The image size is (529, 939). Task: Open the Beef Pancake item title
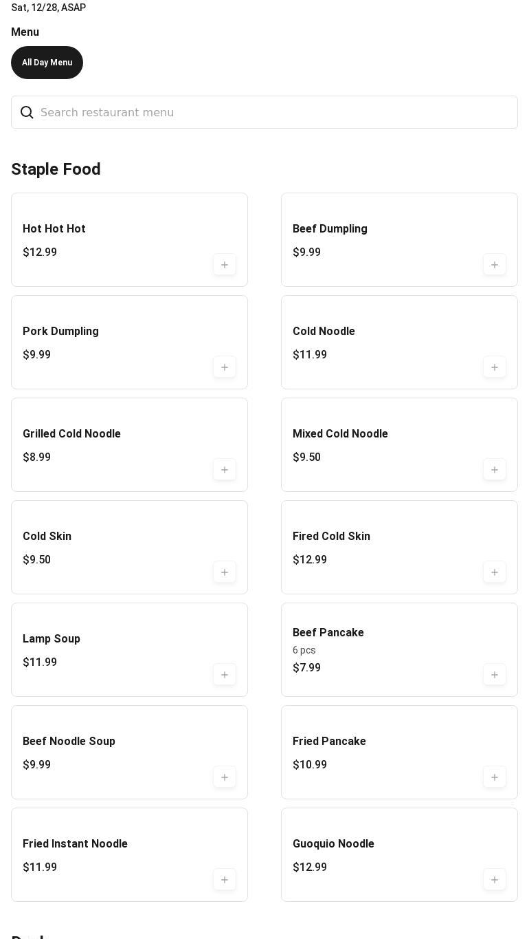[x=328, y=633]
